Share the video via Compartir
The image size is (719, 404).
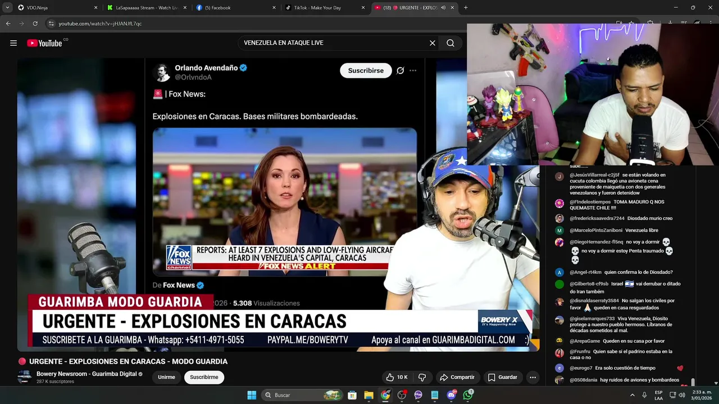[457, 377]
